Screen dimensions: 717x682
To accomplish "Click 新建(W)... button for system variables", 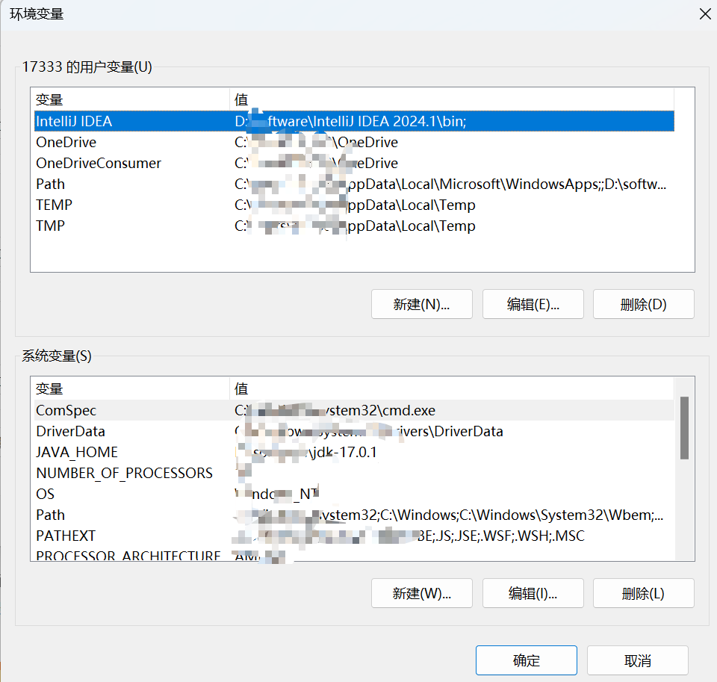I will 421,593.
